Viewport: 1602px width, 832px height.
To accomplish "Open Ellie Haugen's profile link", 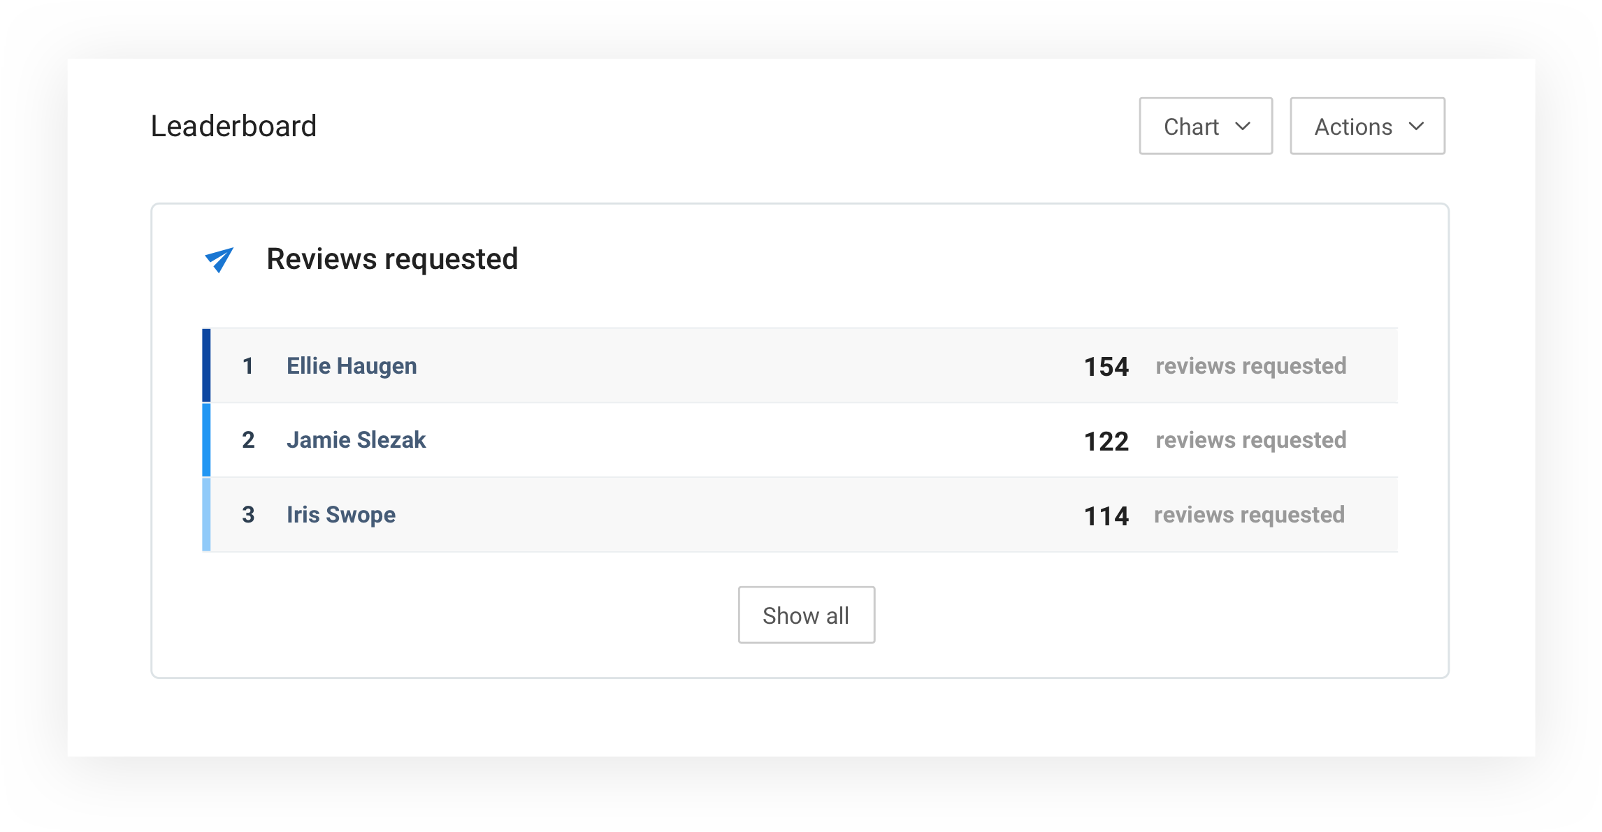I will [352, 366].
